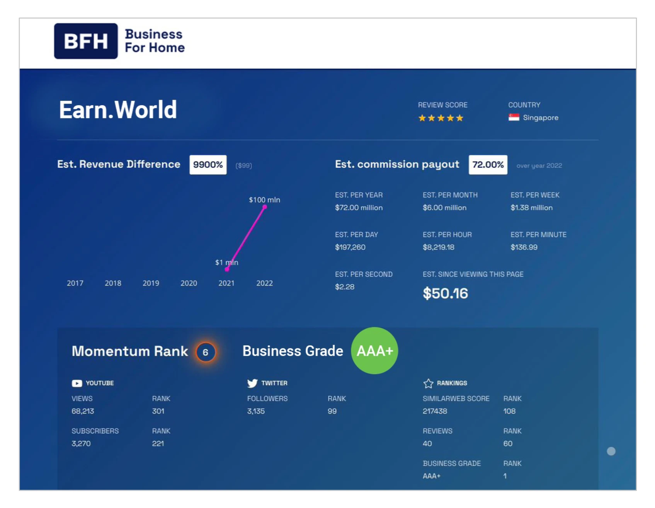
Task: Click the SimilarWeb score 217438
Action: pos(435,411)
